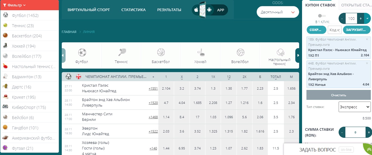The height and width of the screenshot is (155, 372).
Task: Open РЕЗУЛЬТАТЫ menu item
Action: pos(169,10)
